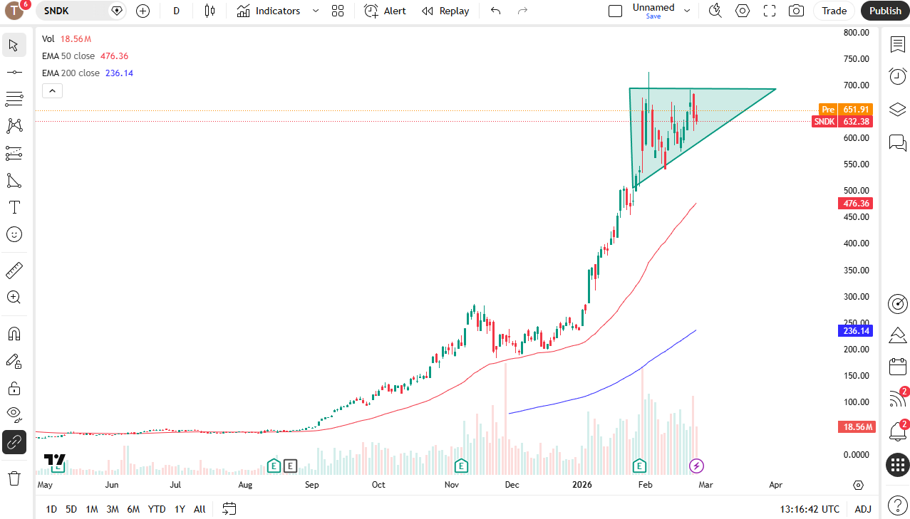Open the watchlist panel icon
This screenshot has width=910, height=519.
click(x=897, y=44)
